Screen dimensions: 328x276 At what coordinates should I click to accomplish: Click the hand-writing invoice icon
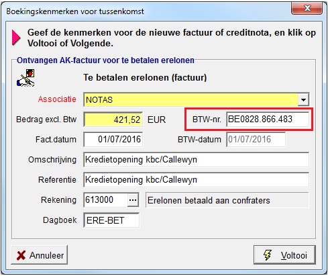coord(25,78)
